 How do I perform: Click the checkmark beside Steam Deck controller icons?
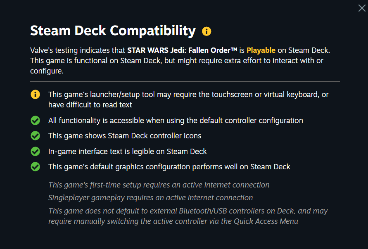35,135
